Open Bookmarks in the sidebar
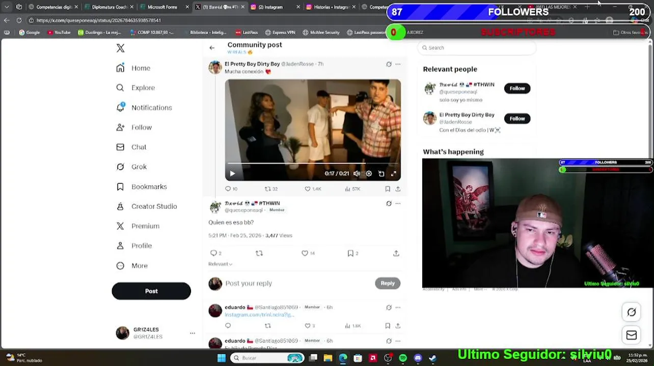This screenshot has width=654, height=366. pyautogui.click(x=142, y=187)
